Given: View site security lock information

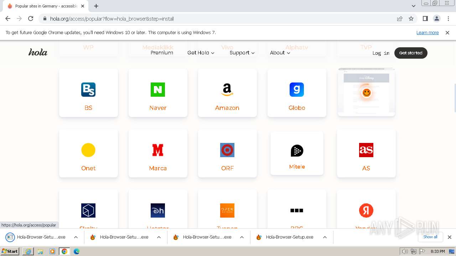Looking at the screenshot, I should [45, 18].
